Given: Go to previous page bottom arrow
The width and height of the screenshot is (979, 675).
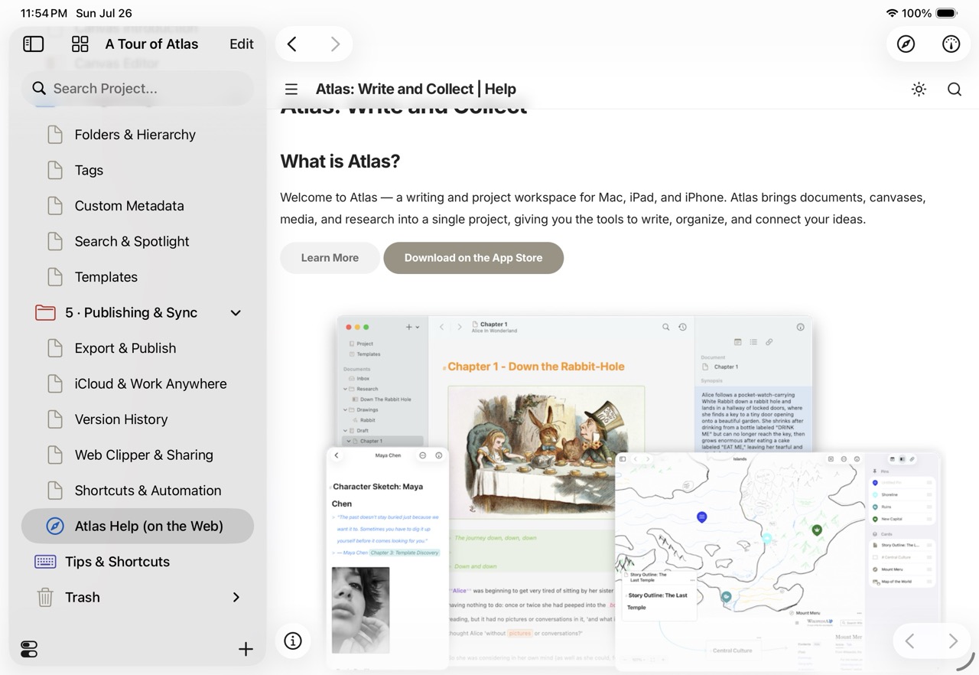Looking at the screenshot, I should 909,641.
